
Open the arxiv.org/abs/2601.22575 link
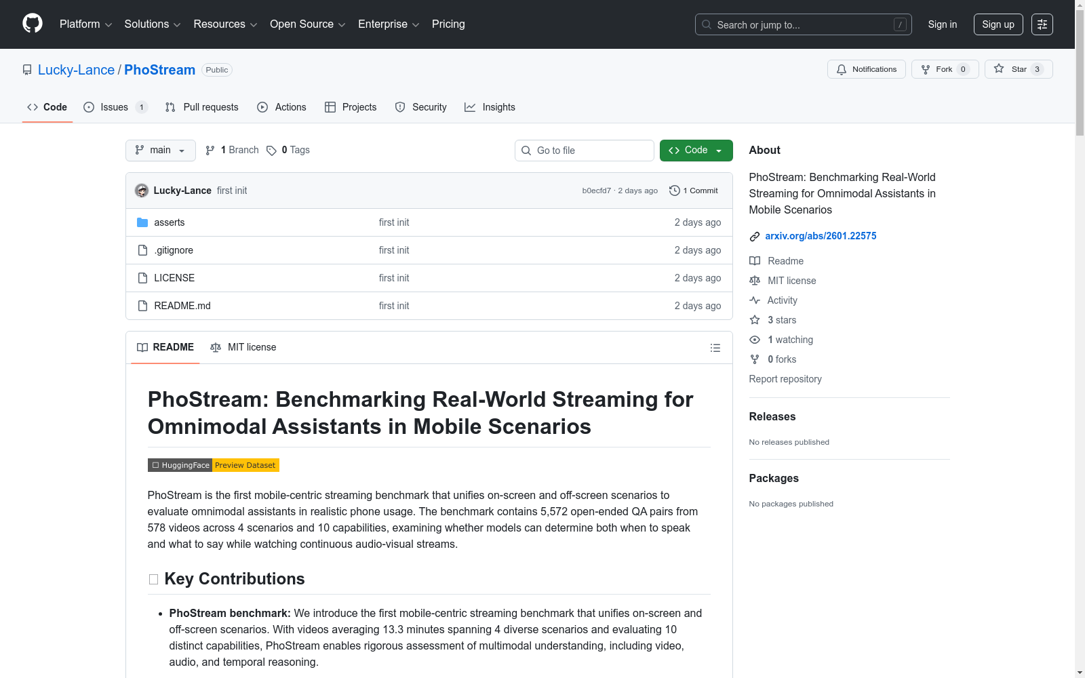(821, 236)
